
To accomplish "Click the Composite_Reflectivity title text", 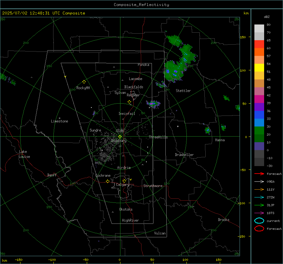I will coord(141,5).
